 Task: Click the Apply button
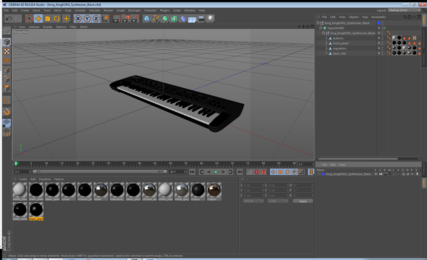click(303, 201)
